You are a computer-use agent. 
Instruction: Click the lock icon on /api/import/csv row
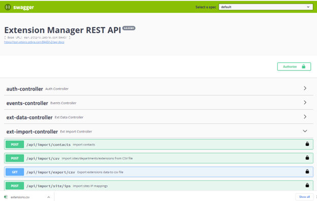pos(307,157)
